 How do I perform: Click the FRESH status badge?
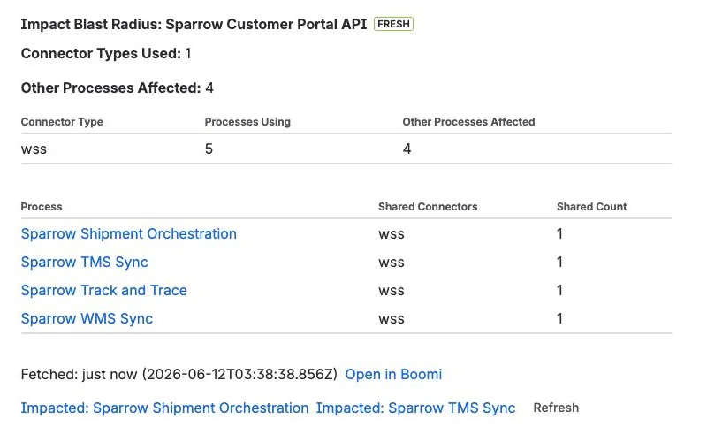(x=393, y=24)
